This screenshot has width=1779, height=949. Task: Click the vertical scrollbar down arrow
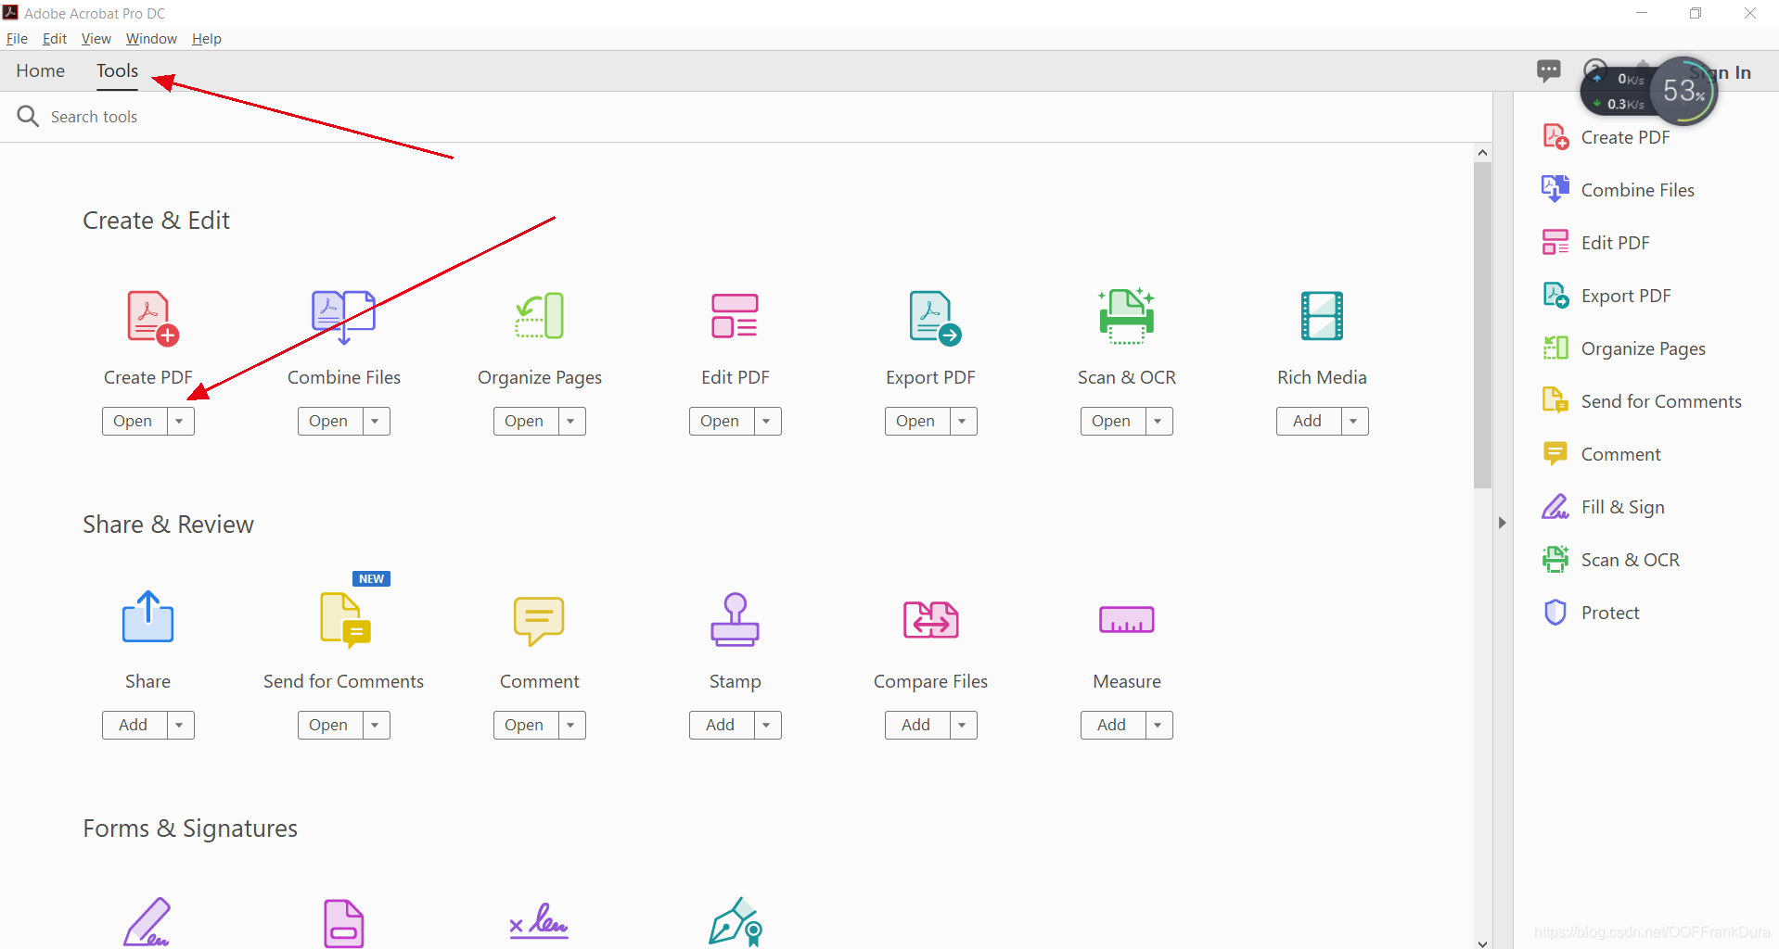pyautogui.click(x=1482, y=943)
